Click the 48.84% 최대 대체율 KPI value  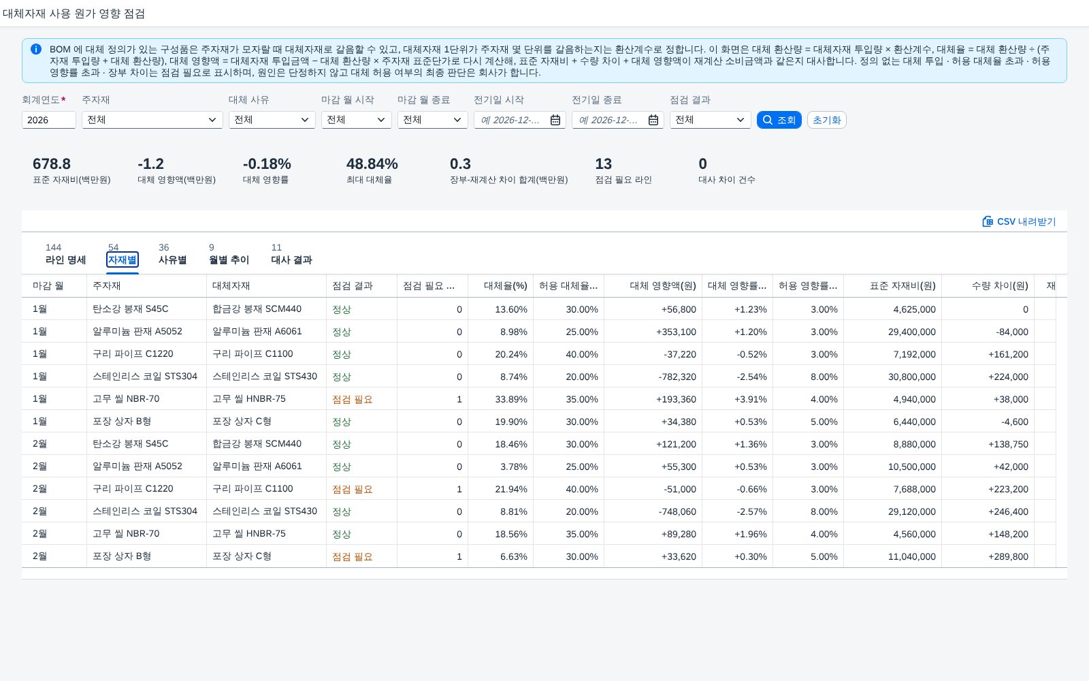tap(372, 164)
